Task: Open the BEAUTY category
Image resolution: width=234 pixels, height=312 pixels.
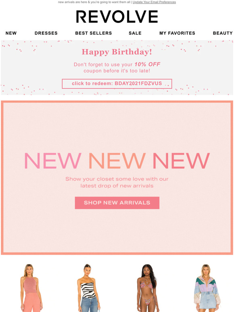Action: pos(223,33)
